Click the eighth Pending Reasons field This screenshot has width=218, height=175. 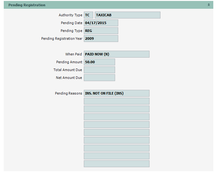(x=116, y=148)
